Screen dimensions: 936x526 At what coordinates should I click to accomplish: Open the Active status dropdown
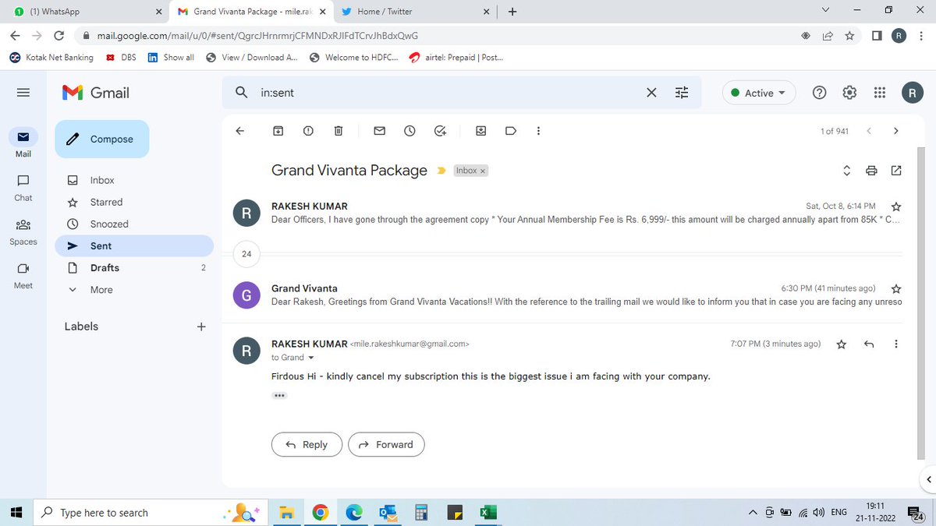pyautogui.click(x=759, y=93)
